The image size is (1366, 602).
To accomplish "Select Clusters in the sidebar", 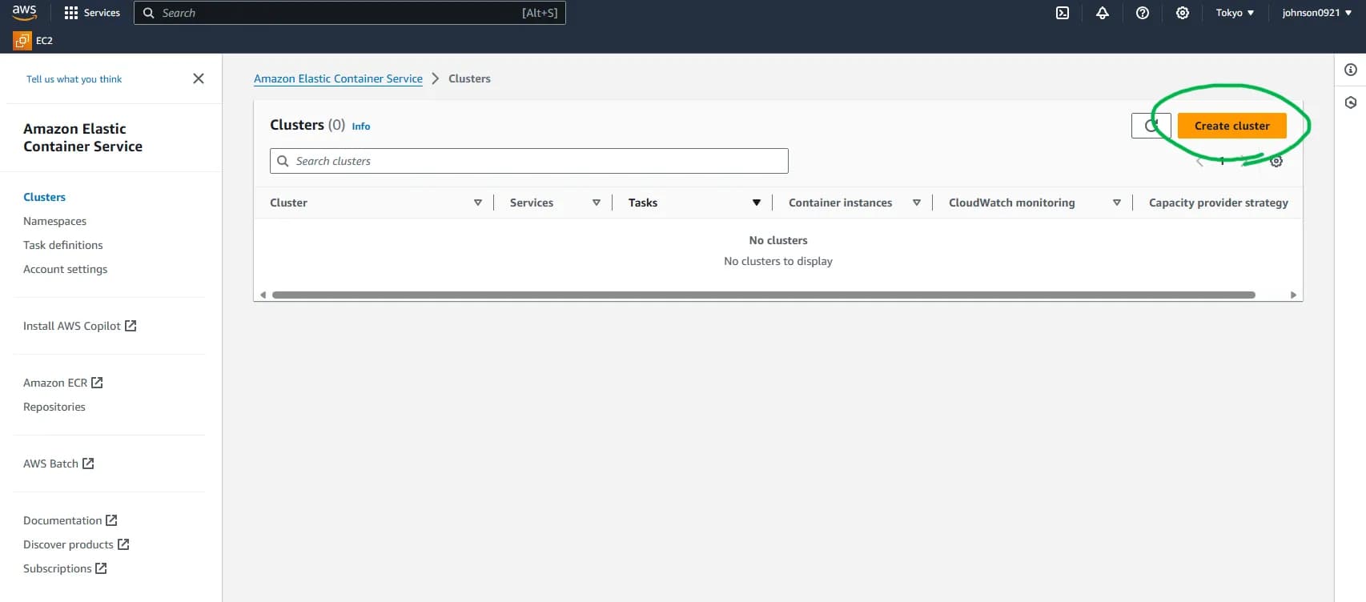I will (x=44, y=197).
